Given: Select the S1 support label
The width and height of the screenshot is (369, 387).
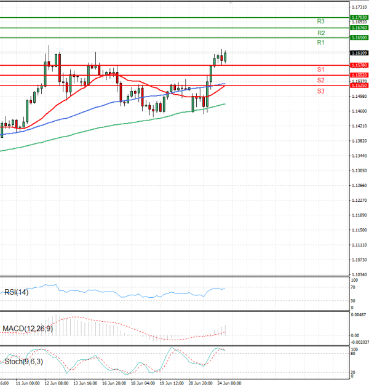Looking at the screenshot, I should tap(320, 70).
